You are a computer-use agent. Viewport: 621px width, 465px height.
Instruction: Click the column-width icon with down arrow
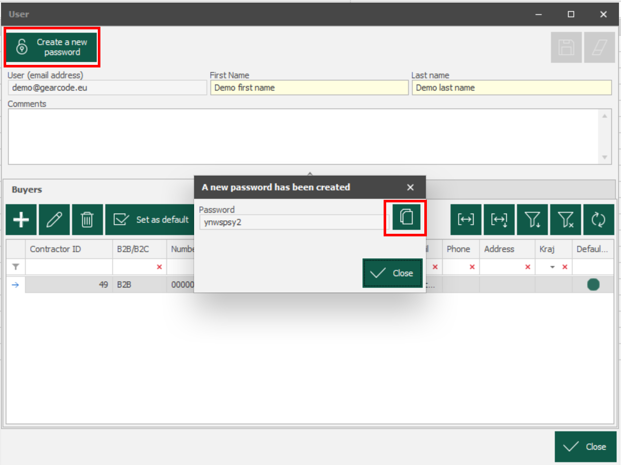click(499, 220)
